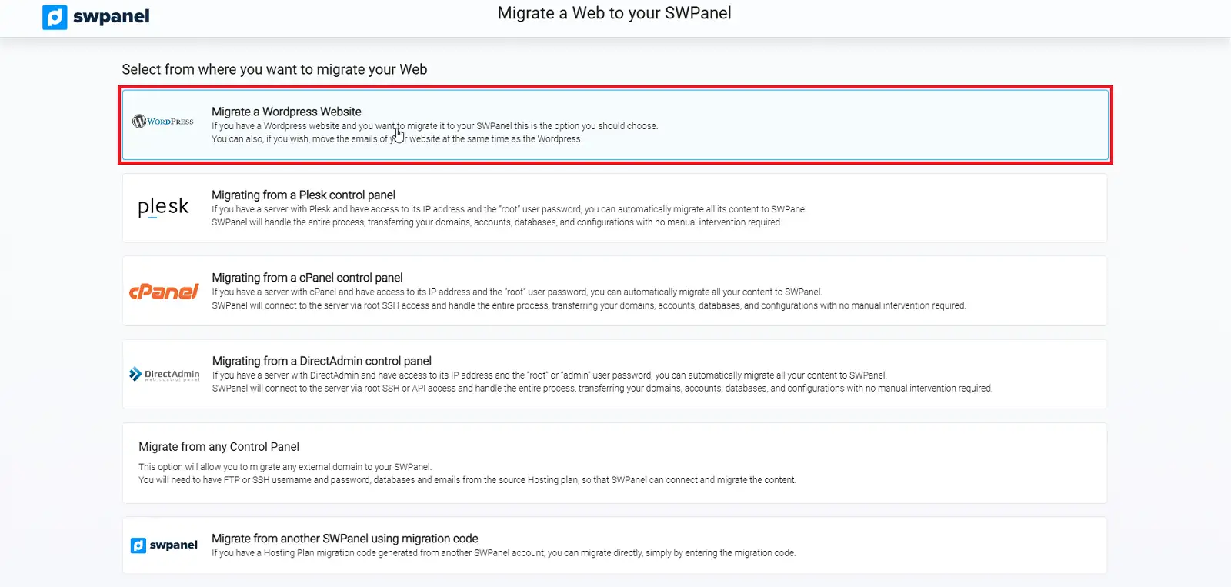Click 'If you have a Wordpress website' description line

(x=435, y=126)
